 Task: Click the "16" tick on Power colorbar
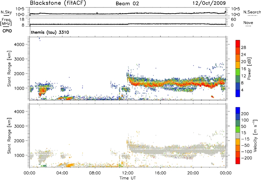[243, 69]
